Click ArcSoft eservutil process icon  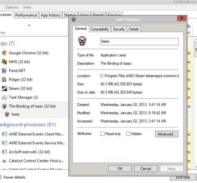pyautogui.click(x=4, y=152)
